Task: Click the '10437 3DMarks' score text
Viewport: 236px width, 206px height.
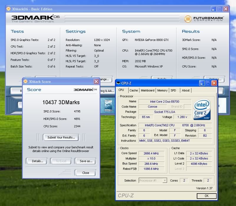Action: coord(61,102)
